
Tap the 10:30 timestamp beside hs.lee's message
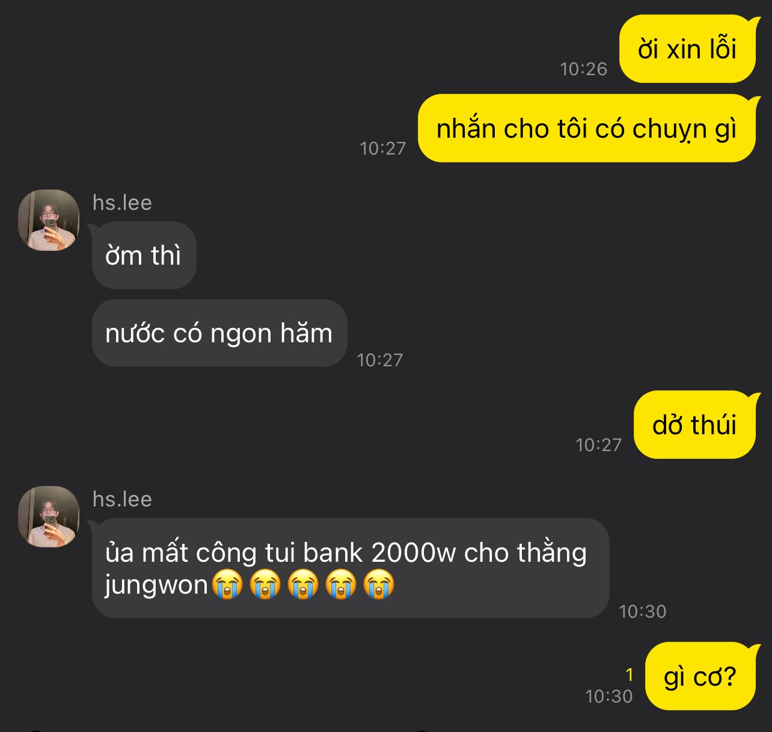click(643, 612)
